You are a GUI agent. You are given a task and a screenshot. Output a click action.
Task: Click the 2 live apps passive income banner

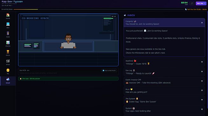tap(68, 79)
